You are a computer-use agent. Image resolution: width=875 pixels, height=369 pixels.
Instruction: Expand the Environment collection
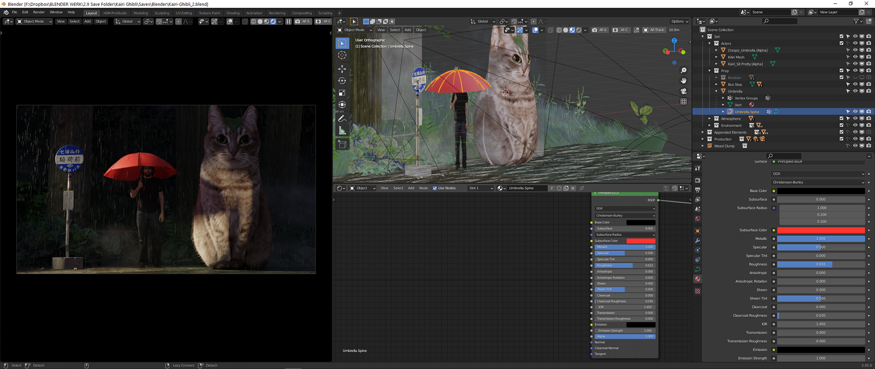pyautogui.click(x=710, y=125)
